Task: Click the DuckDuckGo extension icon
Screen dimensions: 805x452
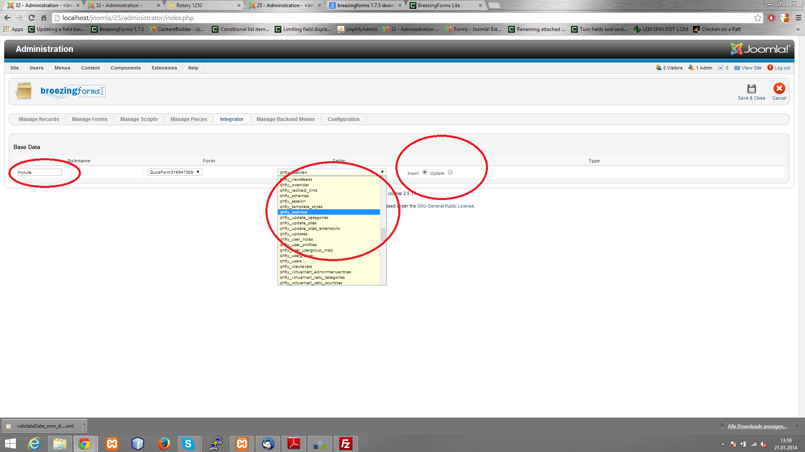Action: click(784, 18)
